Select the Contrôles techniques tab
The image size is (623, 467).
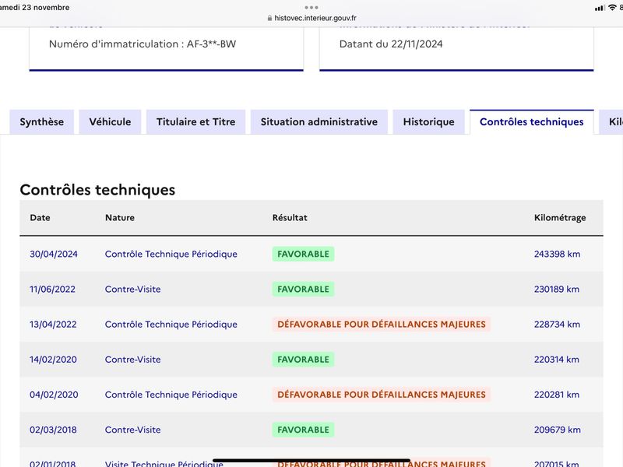pyautogui.click(x=532, y=122)
